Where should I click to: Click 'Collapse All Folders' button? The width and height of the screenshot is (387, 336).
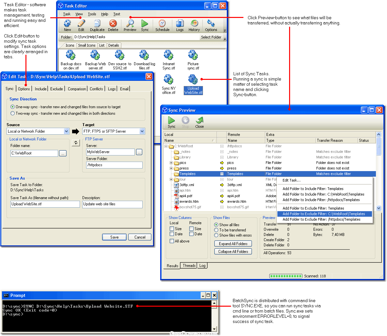(233, 252)
